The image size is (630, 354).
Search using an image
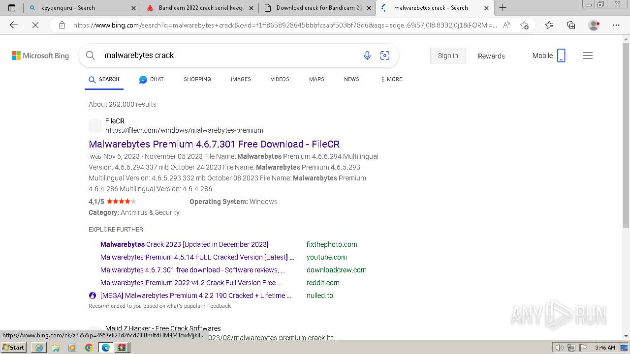[385, 56]
